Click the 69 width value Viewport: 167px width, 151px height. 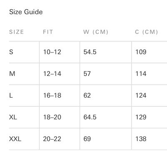click(x=87, y=139)
